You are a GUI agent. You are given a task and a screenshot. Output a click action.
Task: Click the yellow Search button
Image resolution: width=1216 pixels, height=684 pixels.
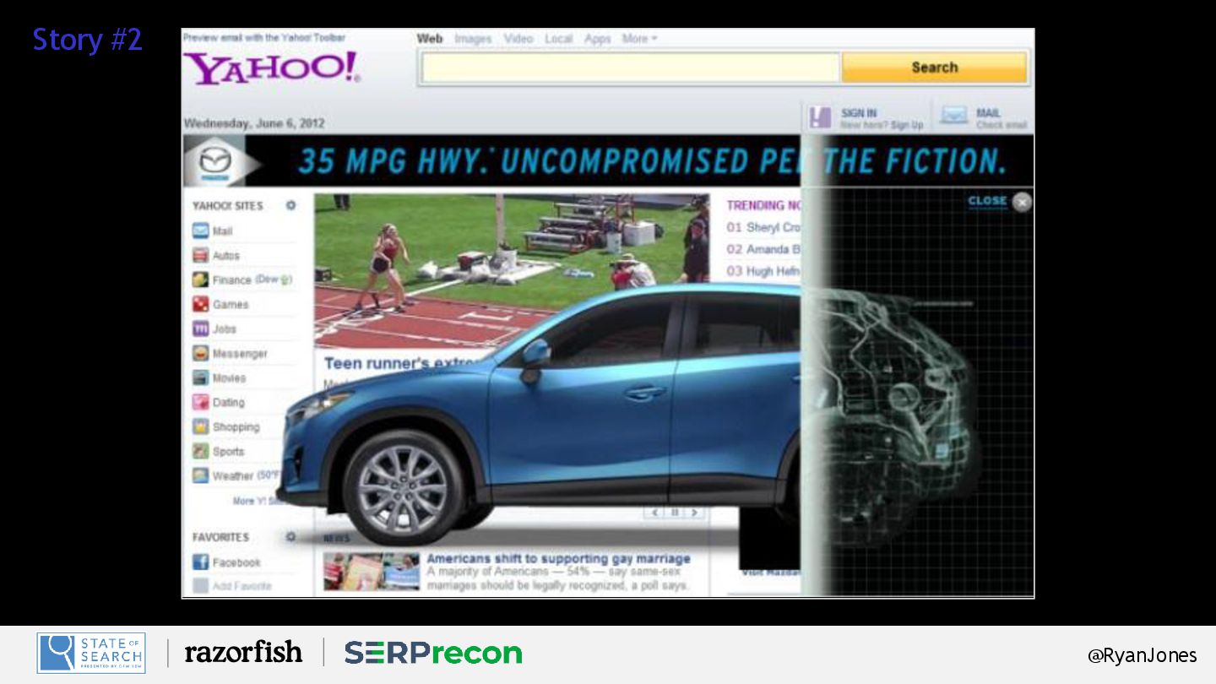click(x=934, y=68)
